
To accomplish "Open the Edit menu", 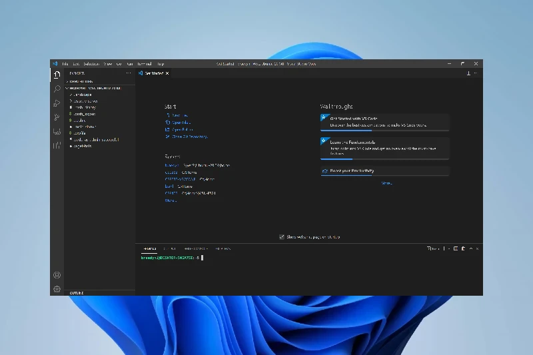I will 76,63.
